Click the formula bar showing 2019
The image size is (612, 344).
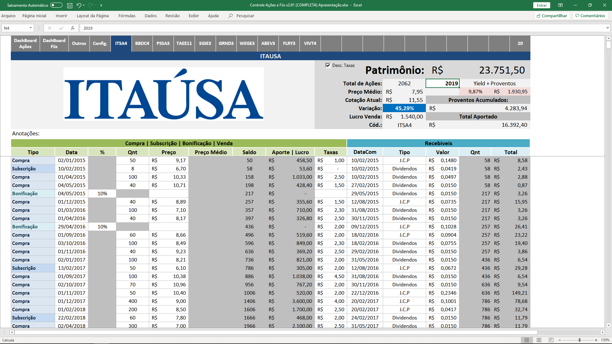[343, 28]
